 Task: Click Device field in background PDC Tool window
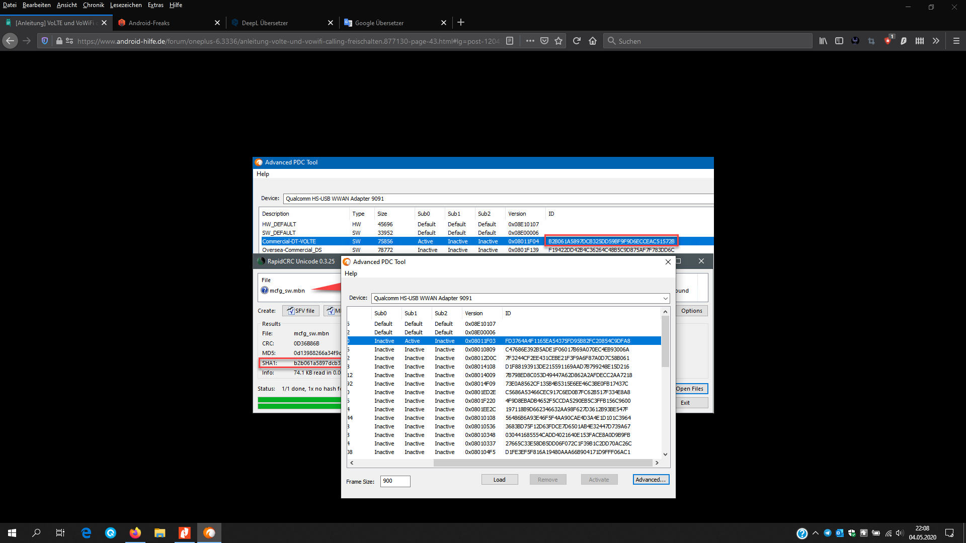click(x=498, y=199)
